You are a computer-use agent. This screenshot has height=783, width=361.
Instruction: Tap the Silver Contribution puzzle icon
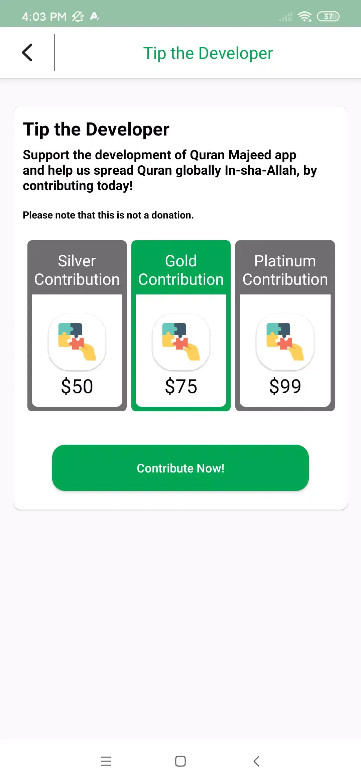(77, 342)
